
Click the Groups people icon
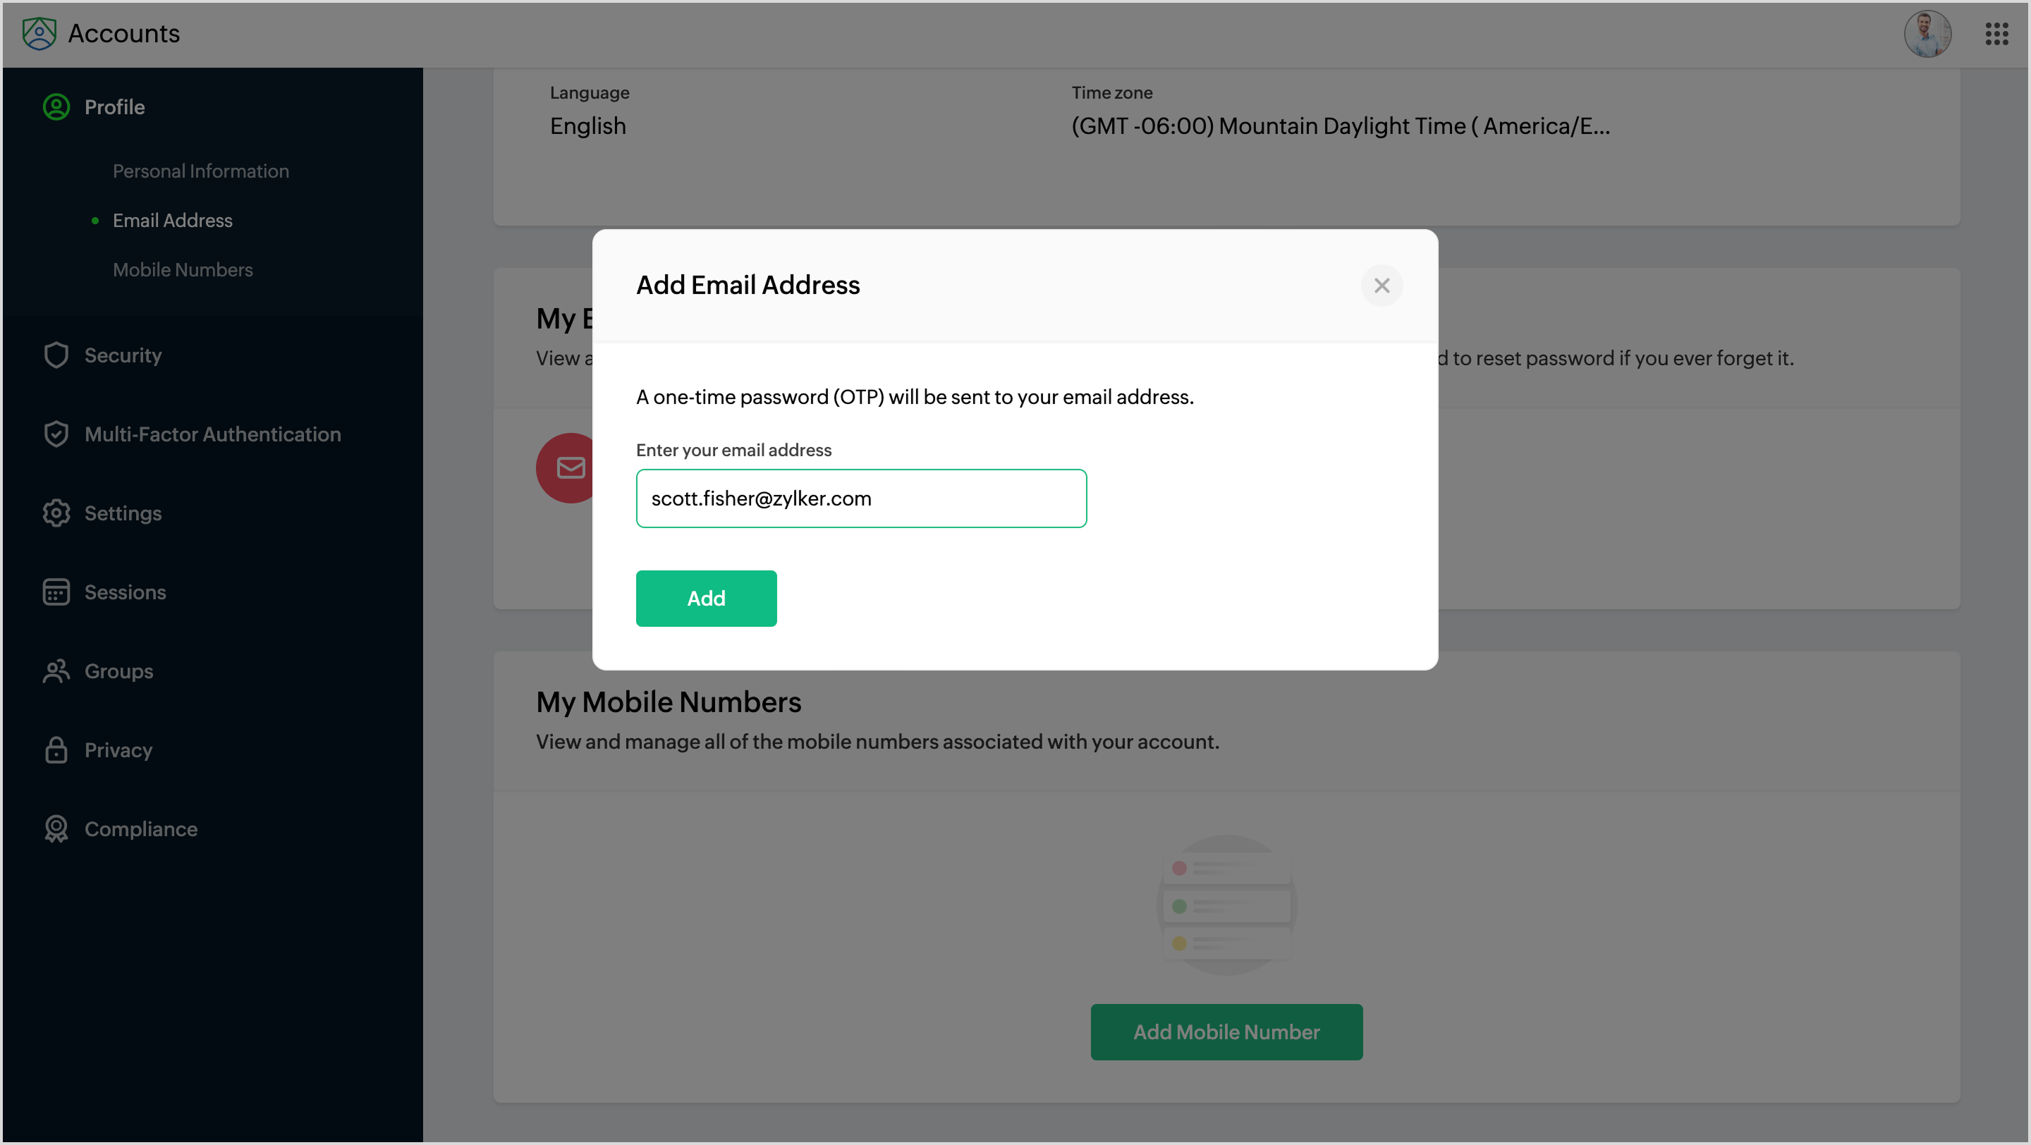click(56, 671)
